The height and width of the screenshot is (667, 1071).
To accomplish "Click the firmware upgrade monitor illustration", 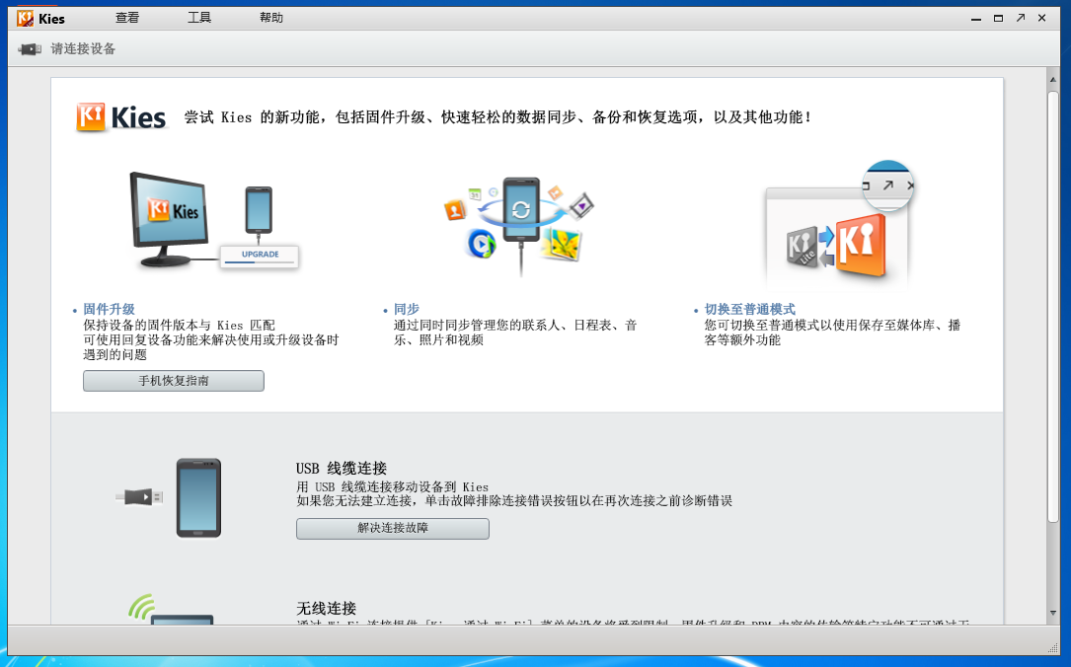I will [214, 220].
